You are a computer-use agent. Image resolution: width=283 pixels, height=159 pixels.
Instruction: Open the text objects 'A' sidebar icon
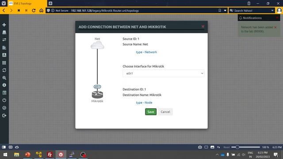(x=4, y=55)
